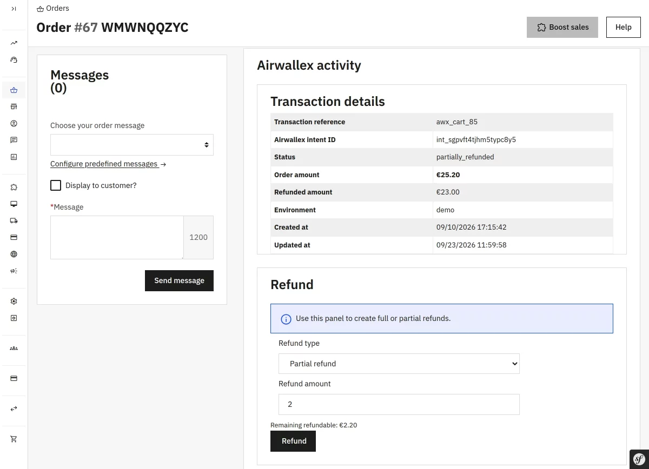Open the Stats chart sidebar icon
The image size is (649, 469).
pyautogui.click(x=14, y=157)
